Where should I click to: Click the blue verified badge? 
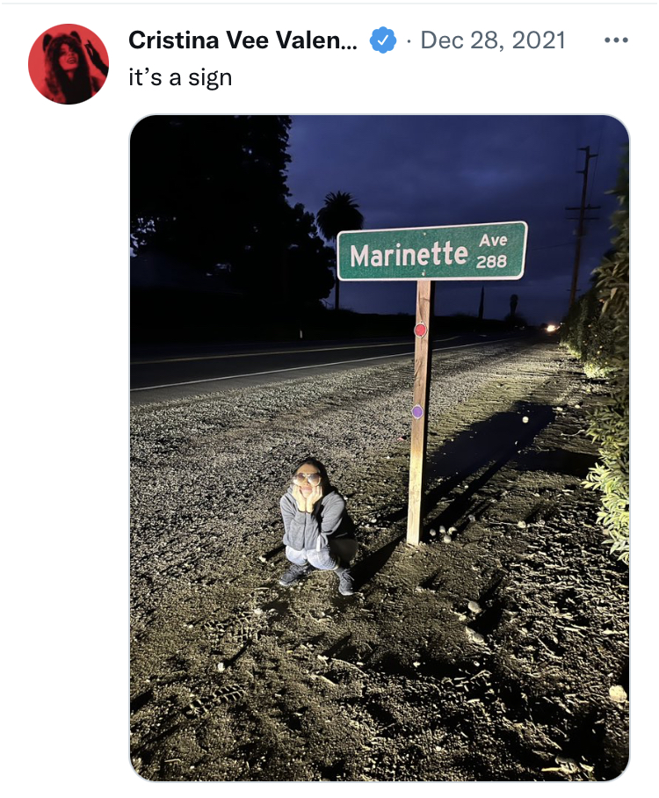click(382, 40)
